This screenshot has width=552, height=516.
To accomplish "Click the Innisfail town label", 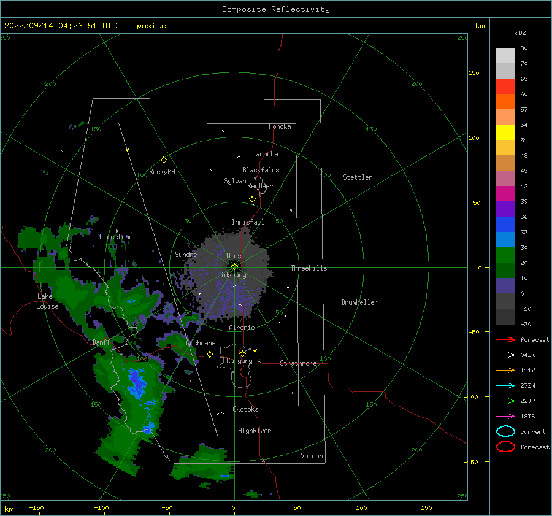I will coord(248,222).
